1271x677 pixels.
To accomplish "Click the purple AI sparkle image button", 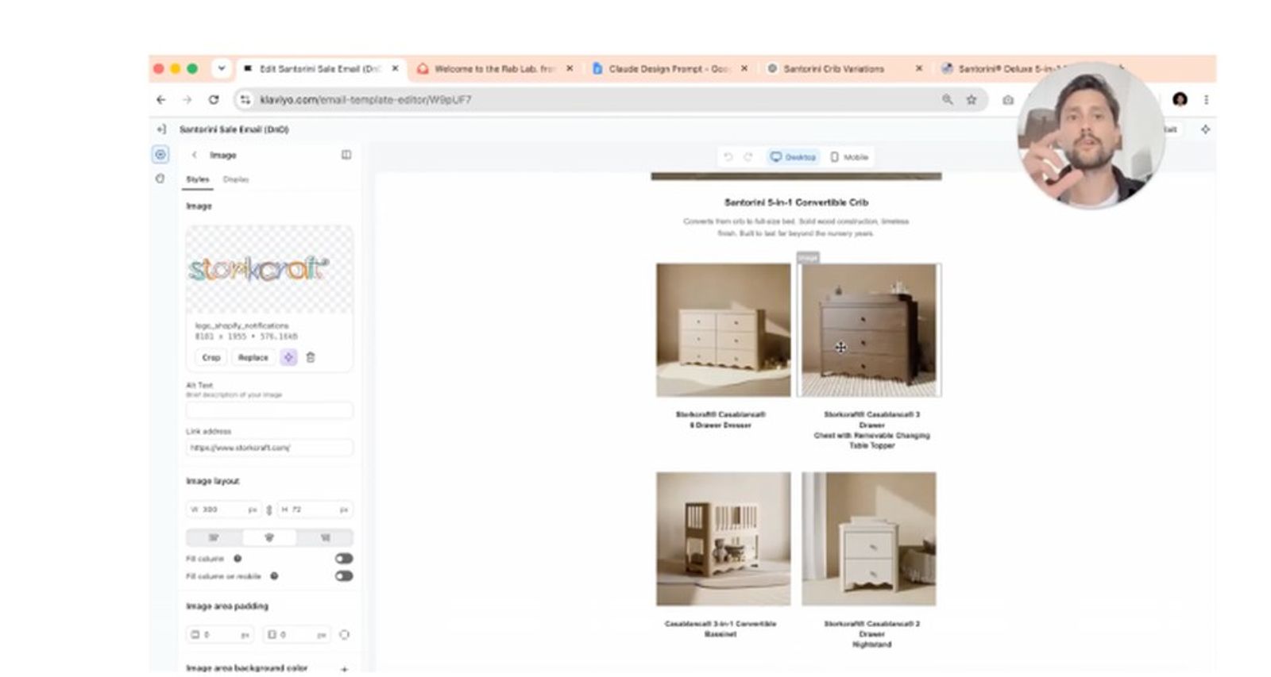I will coord(288,358).
